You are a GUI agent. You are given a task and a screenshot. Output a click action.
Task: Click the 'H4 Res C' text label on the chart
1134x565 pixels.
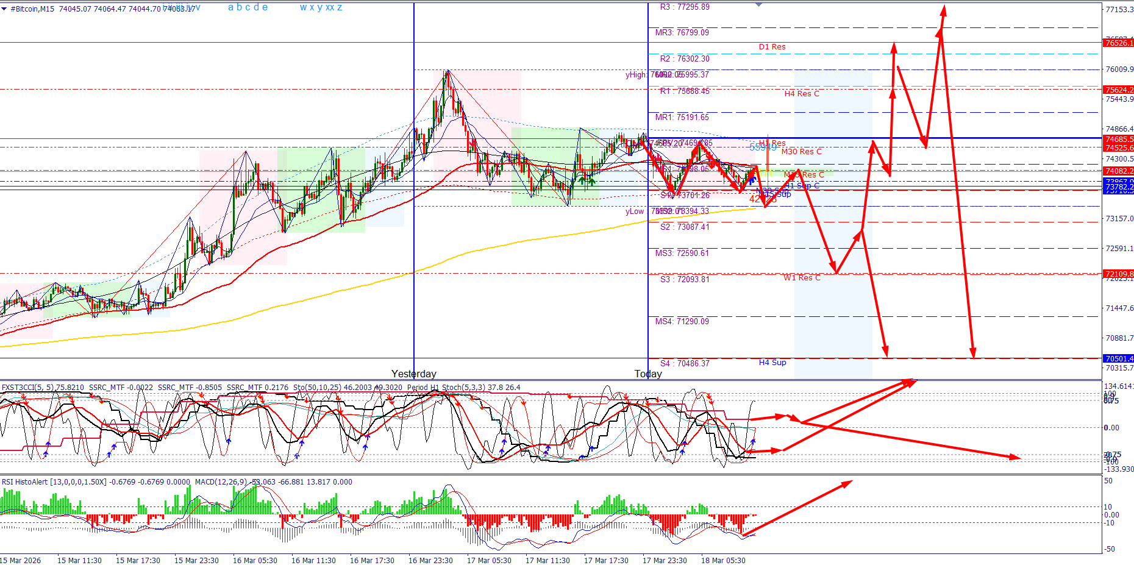click(x=801, y=94)
